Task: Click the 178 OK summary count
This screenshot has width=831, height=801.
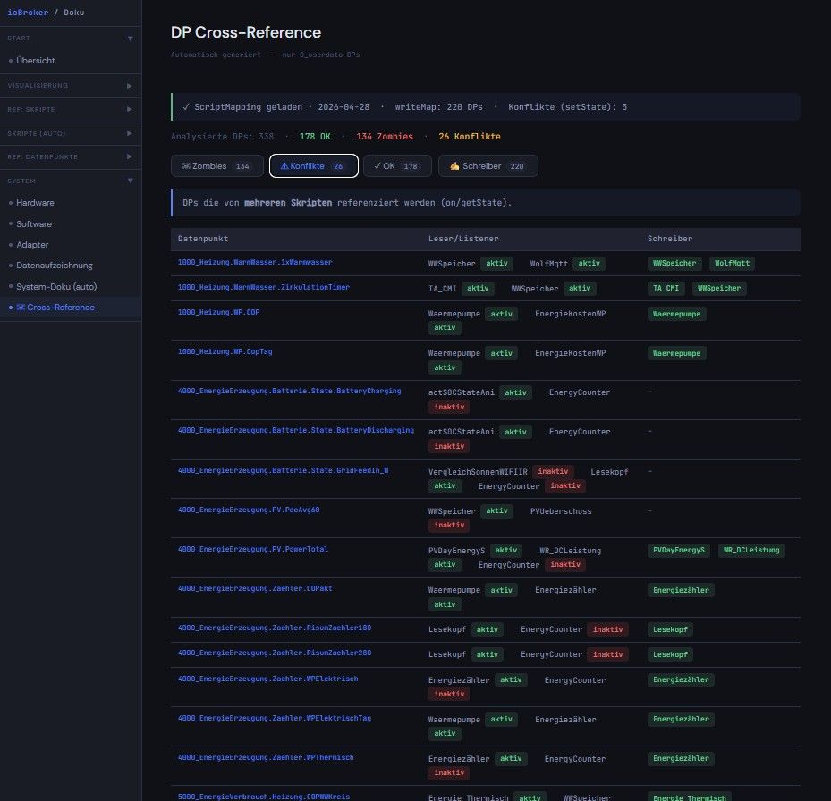Action: (x=315, y=137)
